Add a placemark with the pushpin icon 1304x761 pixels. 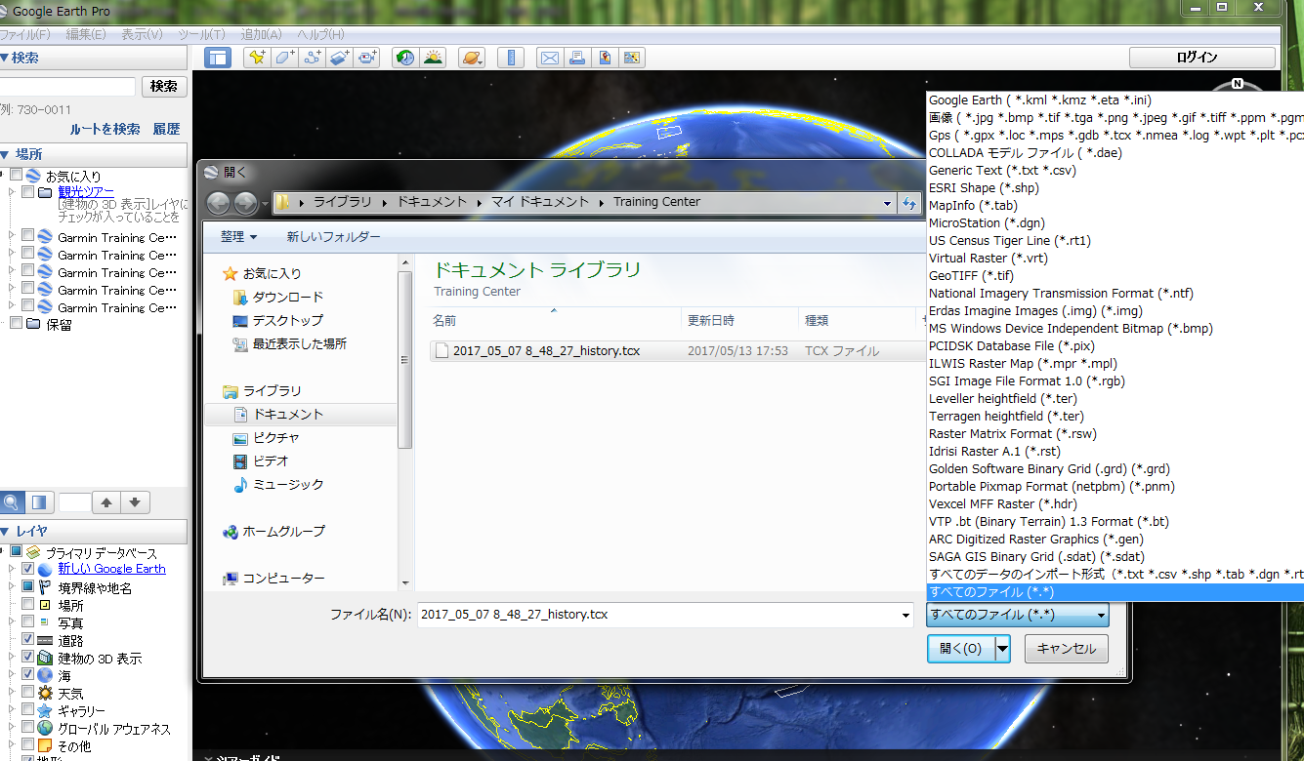tap(257, 58)
